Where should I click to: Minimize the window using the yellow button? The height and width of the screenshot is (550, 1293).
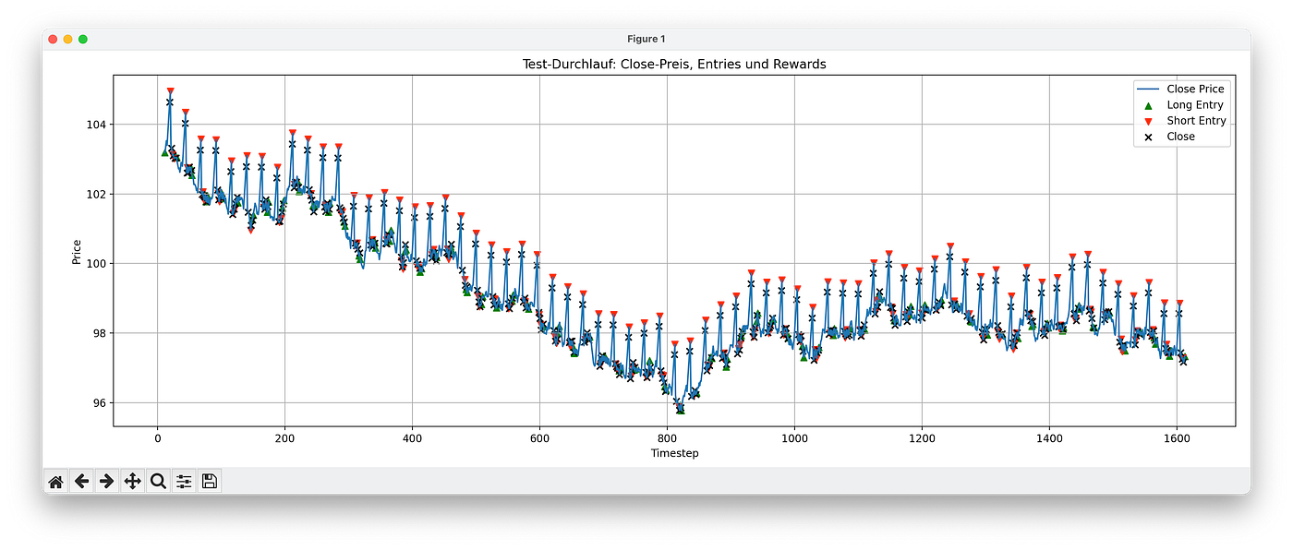pos(67,39)
